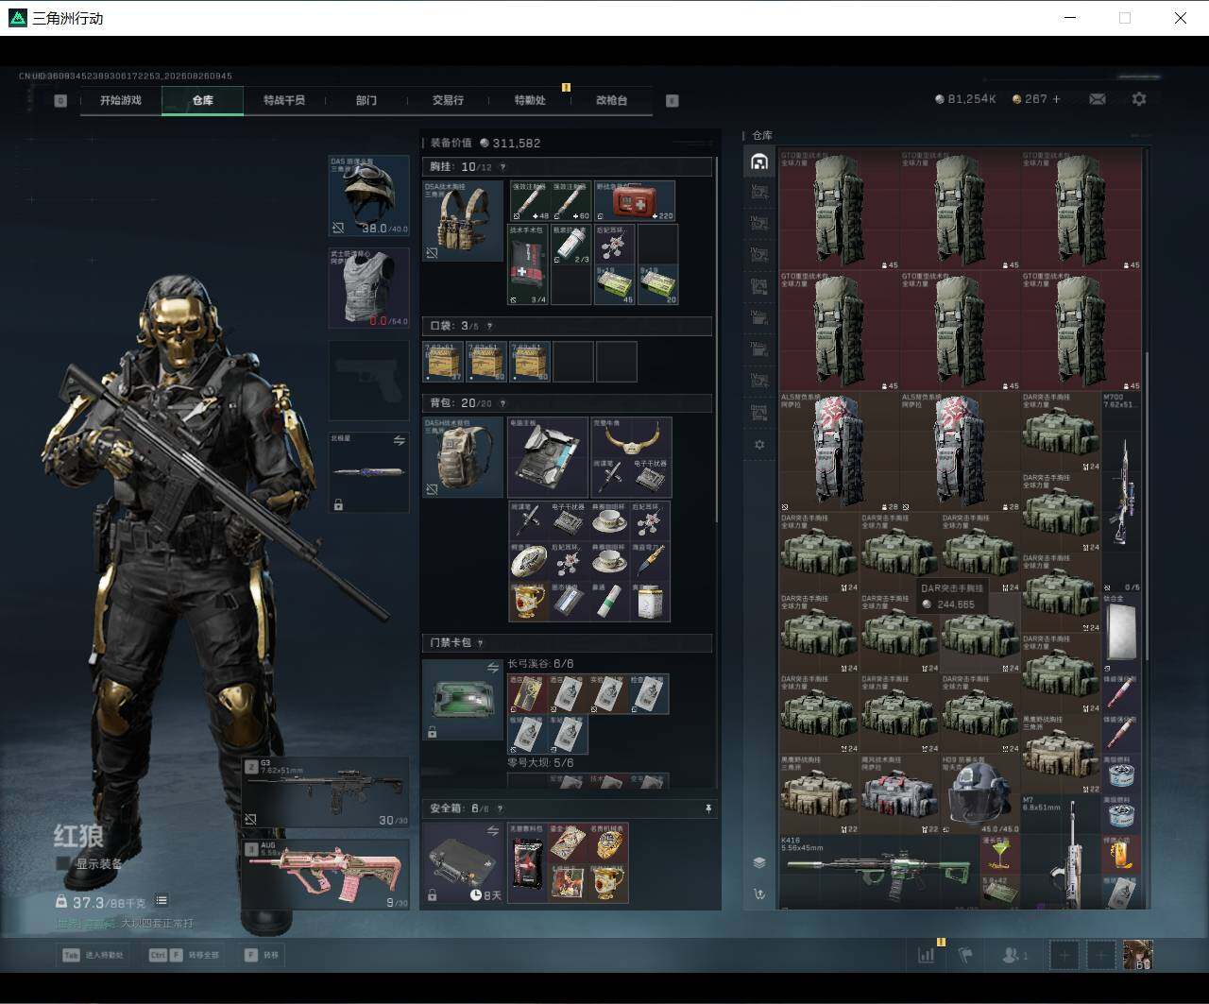Click the warehouse grid vertical scrollbar
Viewport: 1209px width, 1004px height.
[1148, 505]
